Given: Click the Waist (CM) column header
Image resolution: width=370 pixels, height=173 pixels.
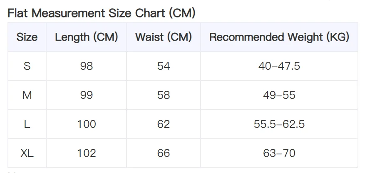Looking at the screenshot, I should (x=164, y=37).
